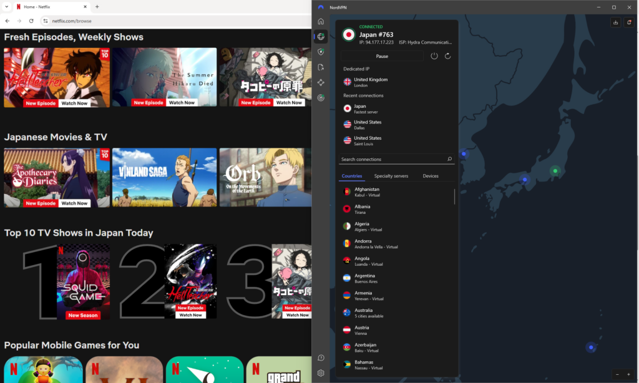Image resolution: width=639 pixels, height=383 pixels.
Task: Open the browser tab search dropdown
Action: [x=6, y=6]
